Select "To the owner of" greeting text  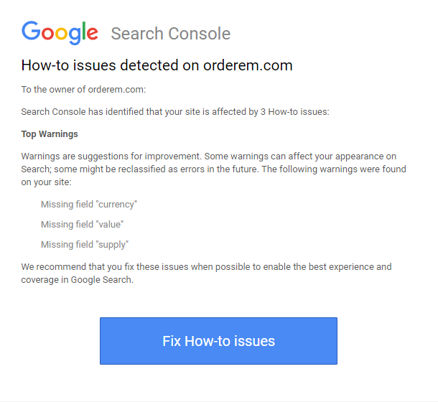point(52,90)
